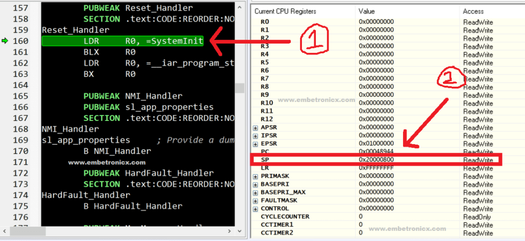Select the highlighted 'LDR R0, =SystemInit' line
Viewport: 525px width, 241px height.
[123, 41]
